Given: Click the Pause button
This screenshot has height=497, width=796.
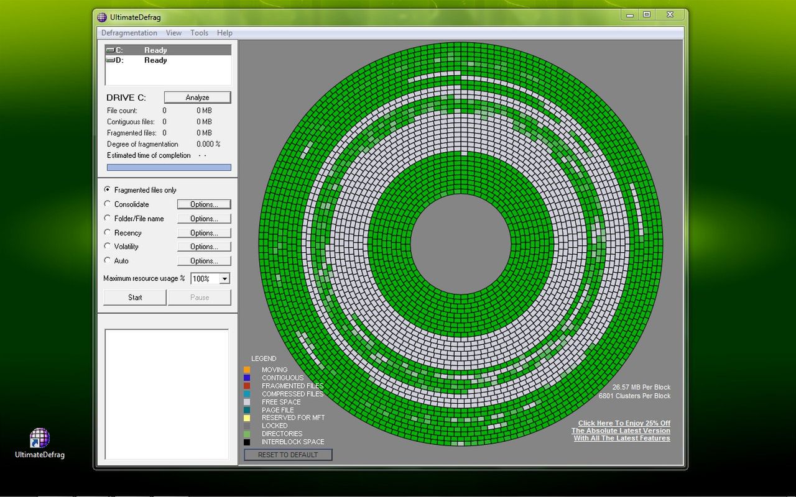Looking at the screenshot, I should point(200,298).
